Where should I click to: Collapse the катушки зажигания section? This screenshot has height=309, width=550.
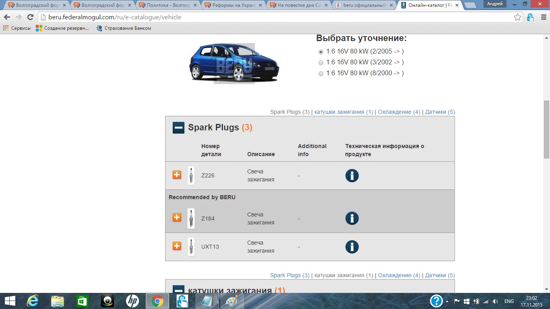tap(178, 289)
